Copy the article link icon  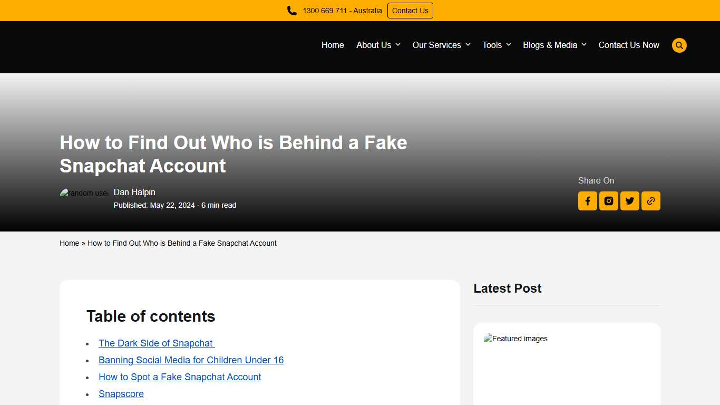650,201
